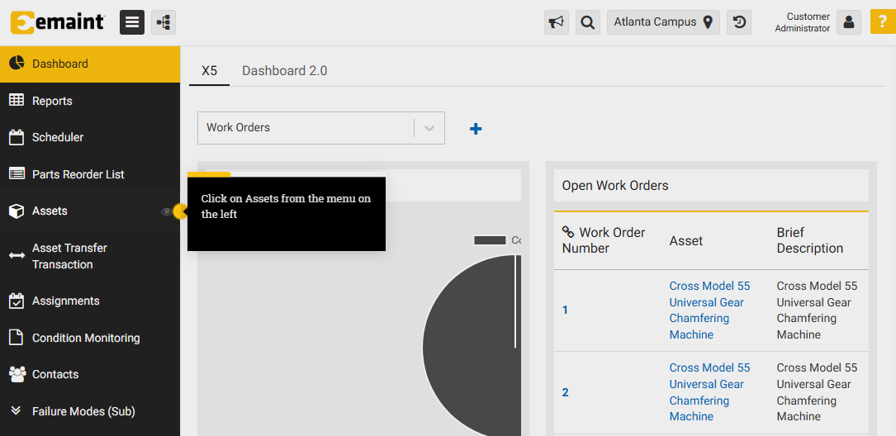Toggle the eye icon beside Assets
This screenshot has width=896, height=436.
(x=166, y=211)
